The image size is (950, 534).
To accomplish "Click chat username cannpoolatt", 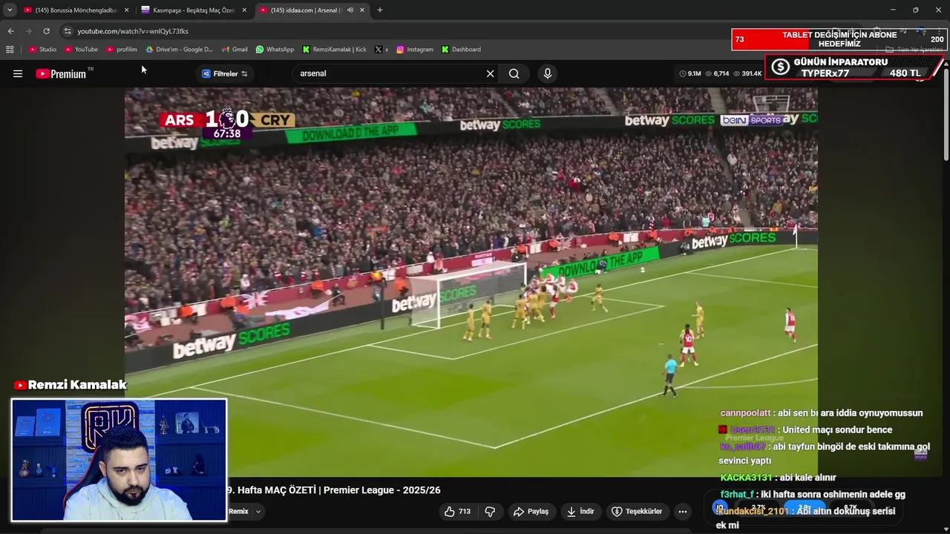I will coord(745,413).
